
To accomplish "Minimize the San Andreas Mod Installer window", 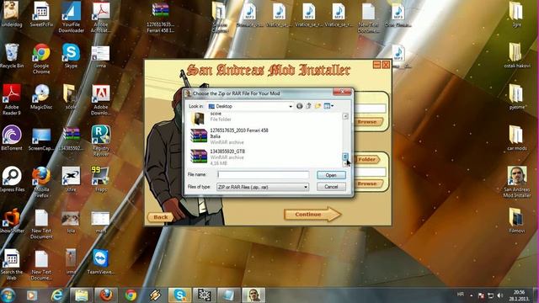I will click(376, 65).
